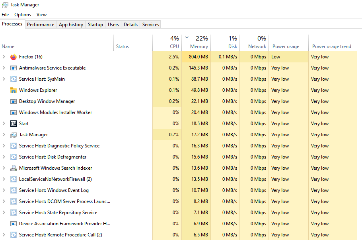Viewport: 362px width, 240px height.
Task: Switch to the Performance tab
Action: coord(41,25)
